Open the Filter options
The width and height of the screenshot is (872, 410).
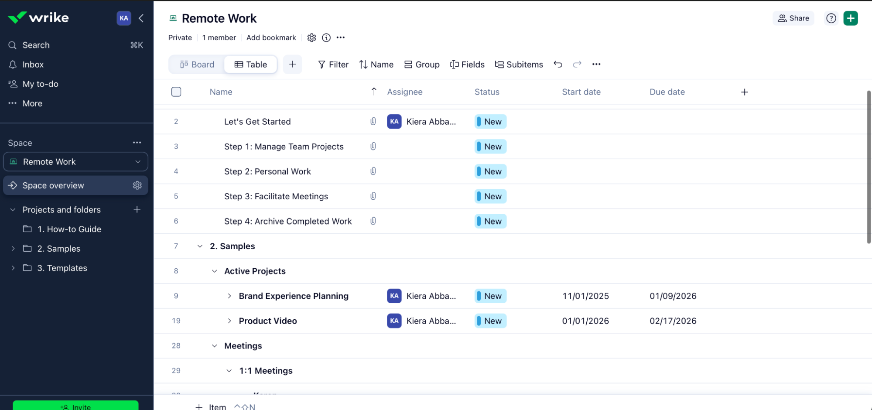point(333,64)
